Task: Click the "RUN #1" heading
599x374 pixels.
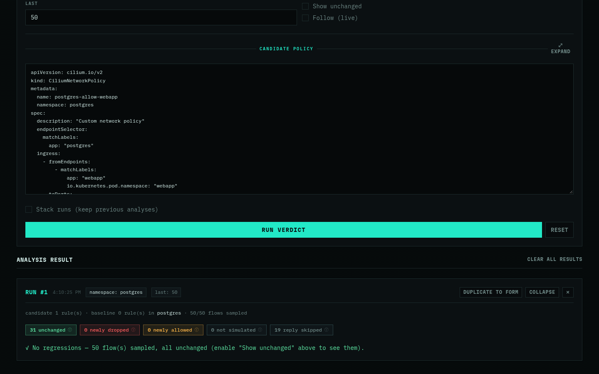Action: click(37, 292)
